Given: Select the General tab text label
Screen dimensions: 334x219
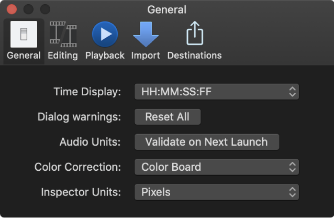Looking at the screenshot, I should pyautogui.click(x=24, y=55).
